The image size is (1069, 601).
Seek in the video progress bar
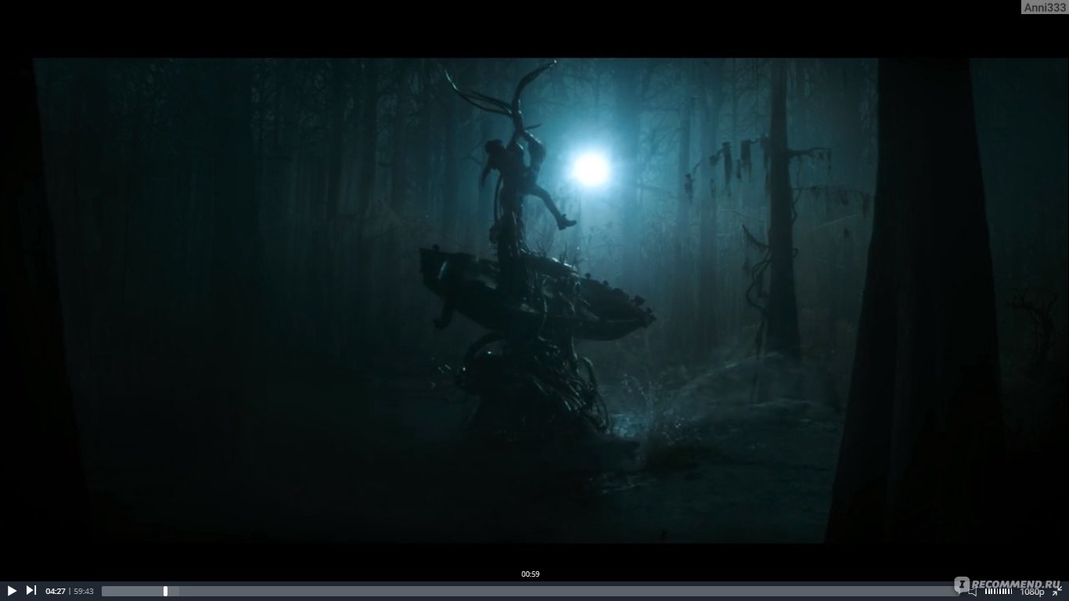(x=531, y=591)
